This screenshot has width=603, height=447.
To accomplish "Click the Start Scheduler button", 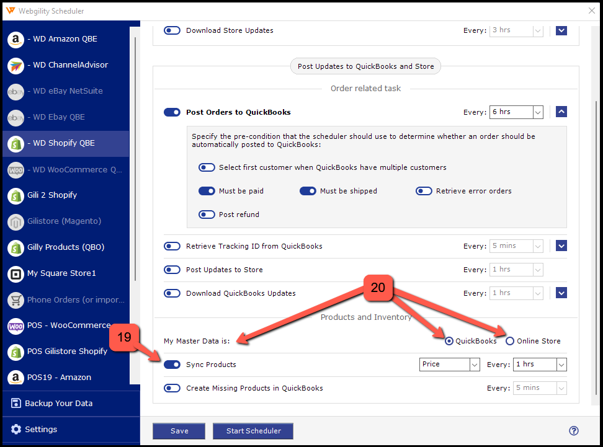I will tap(252, 431).
